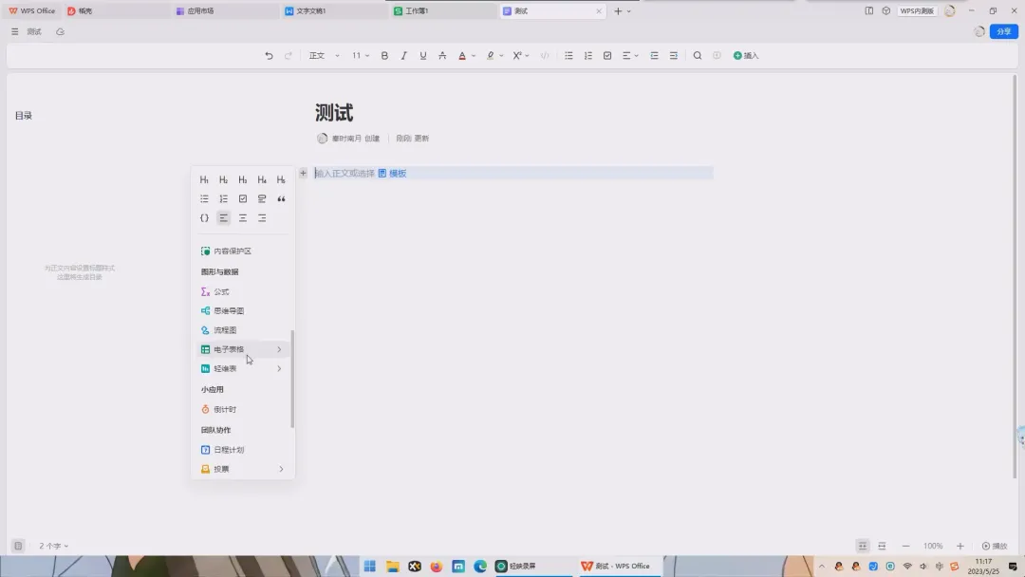Insert checkbox task list from top toolbar
Image resolution: width=1025 pixels, height=577 pixels.
point(607,56)
